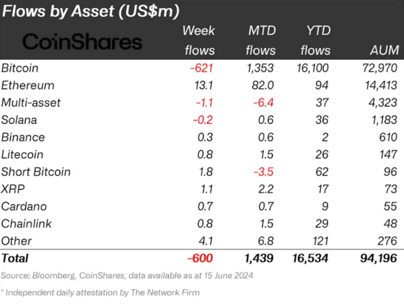Select the MTD flows column header
Viewport: 404px width, 305px height.
260,40
